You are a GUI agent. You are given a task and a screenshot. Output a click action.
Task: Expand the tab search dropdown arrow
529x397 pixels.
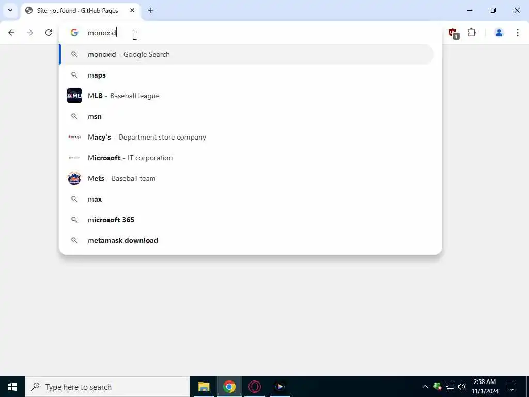pos(10,10)
